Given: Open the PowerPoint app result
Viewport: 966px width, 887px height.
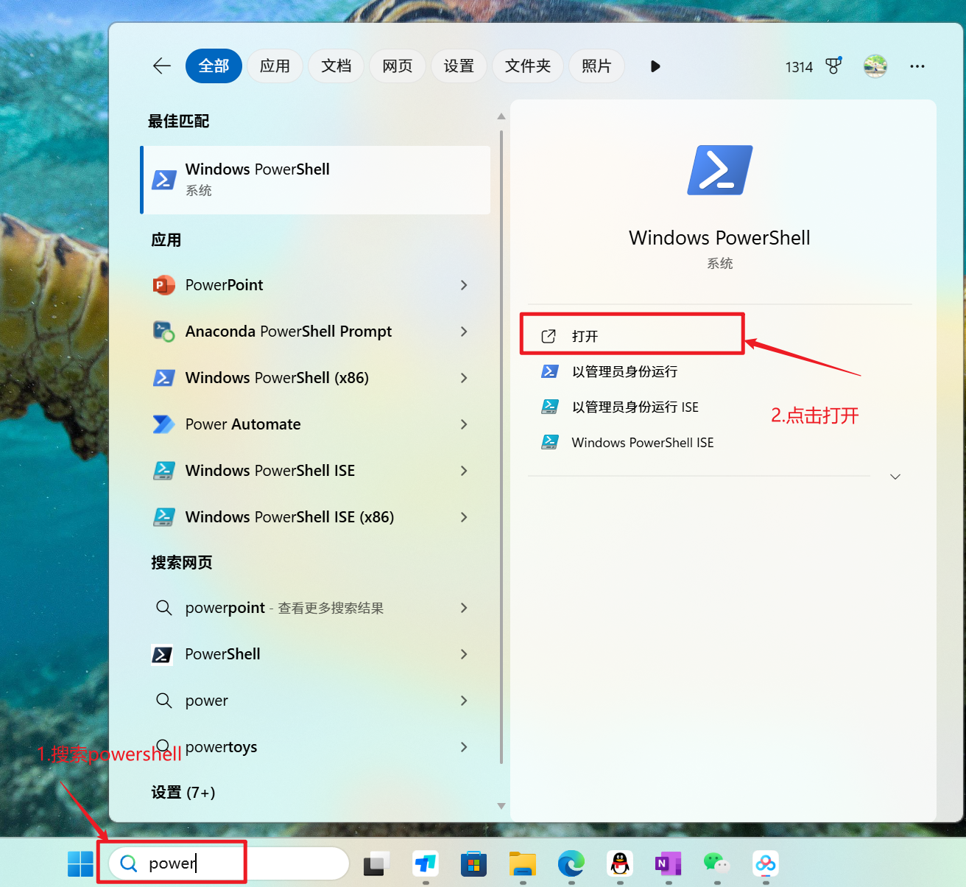Looking at the screenshot, I should [316, 285].
